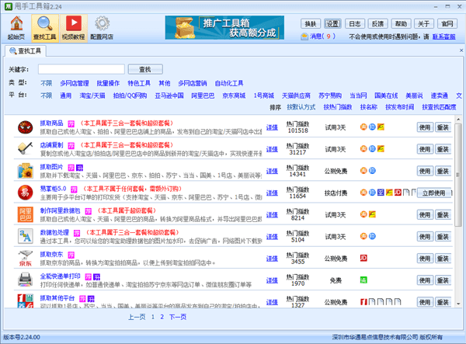The height and width of the screenshot is (344, 466).
Task: Open the 配置网店 gear icon
Action: pos(103,27)
